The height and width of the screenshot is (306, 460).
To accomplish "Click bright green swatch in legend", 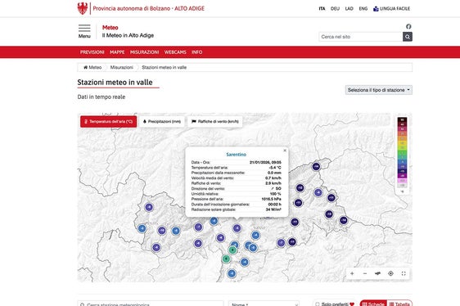I will coord(402,152).
